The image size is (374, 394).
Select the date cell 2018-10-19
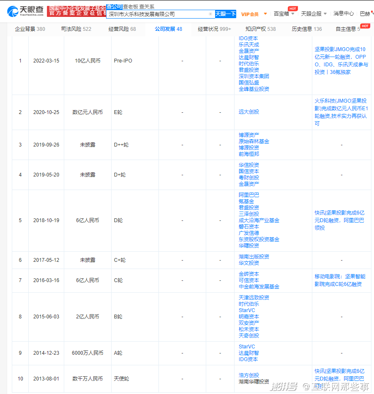[x=46, y=220]
